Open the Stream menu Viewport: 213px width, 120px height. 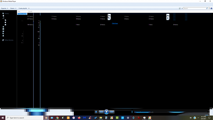tap(13, 8)
